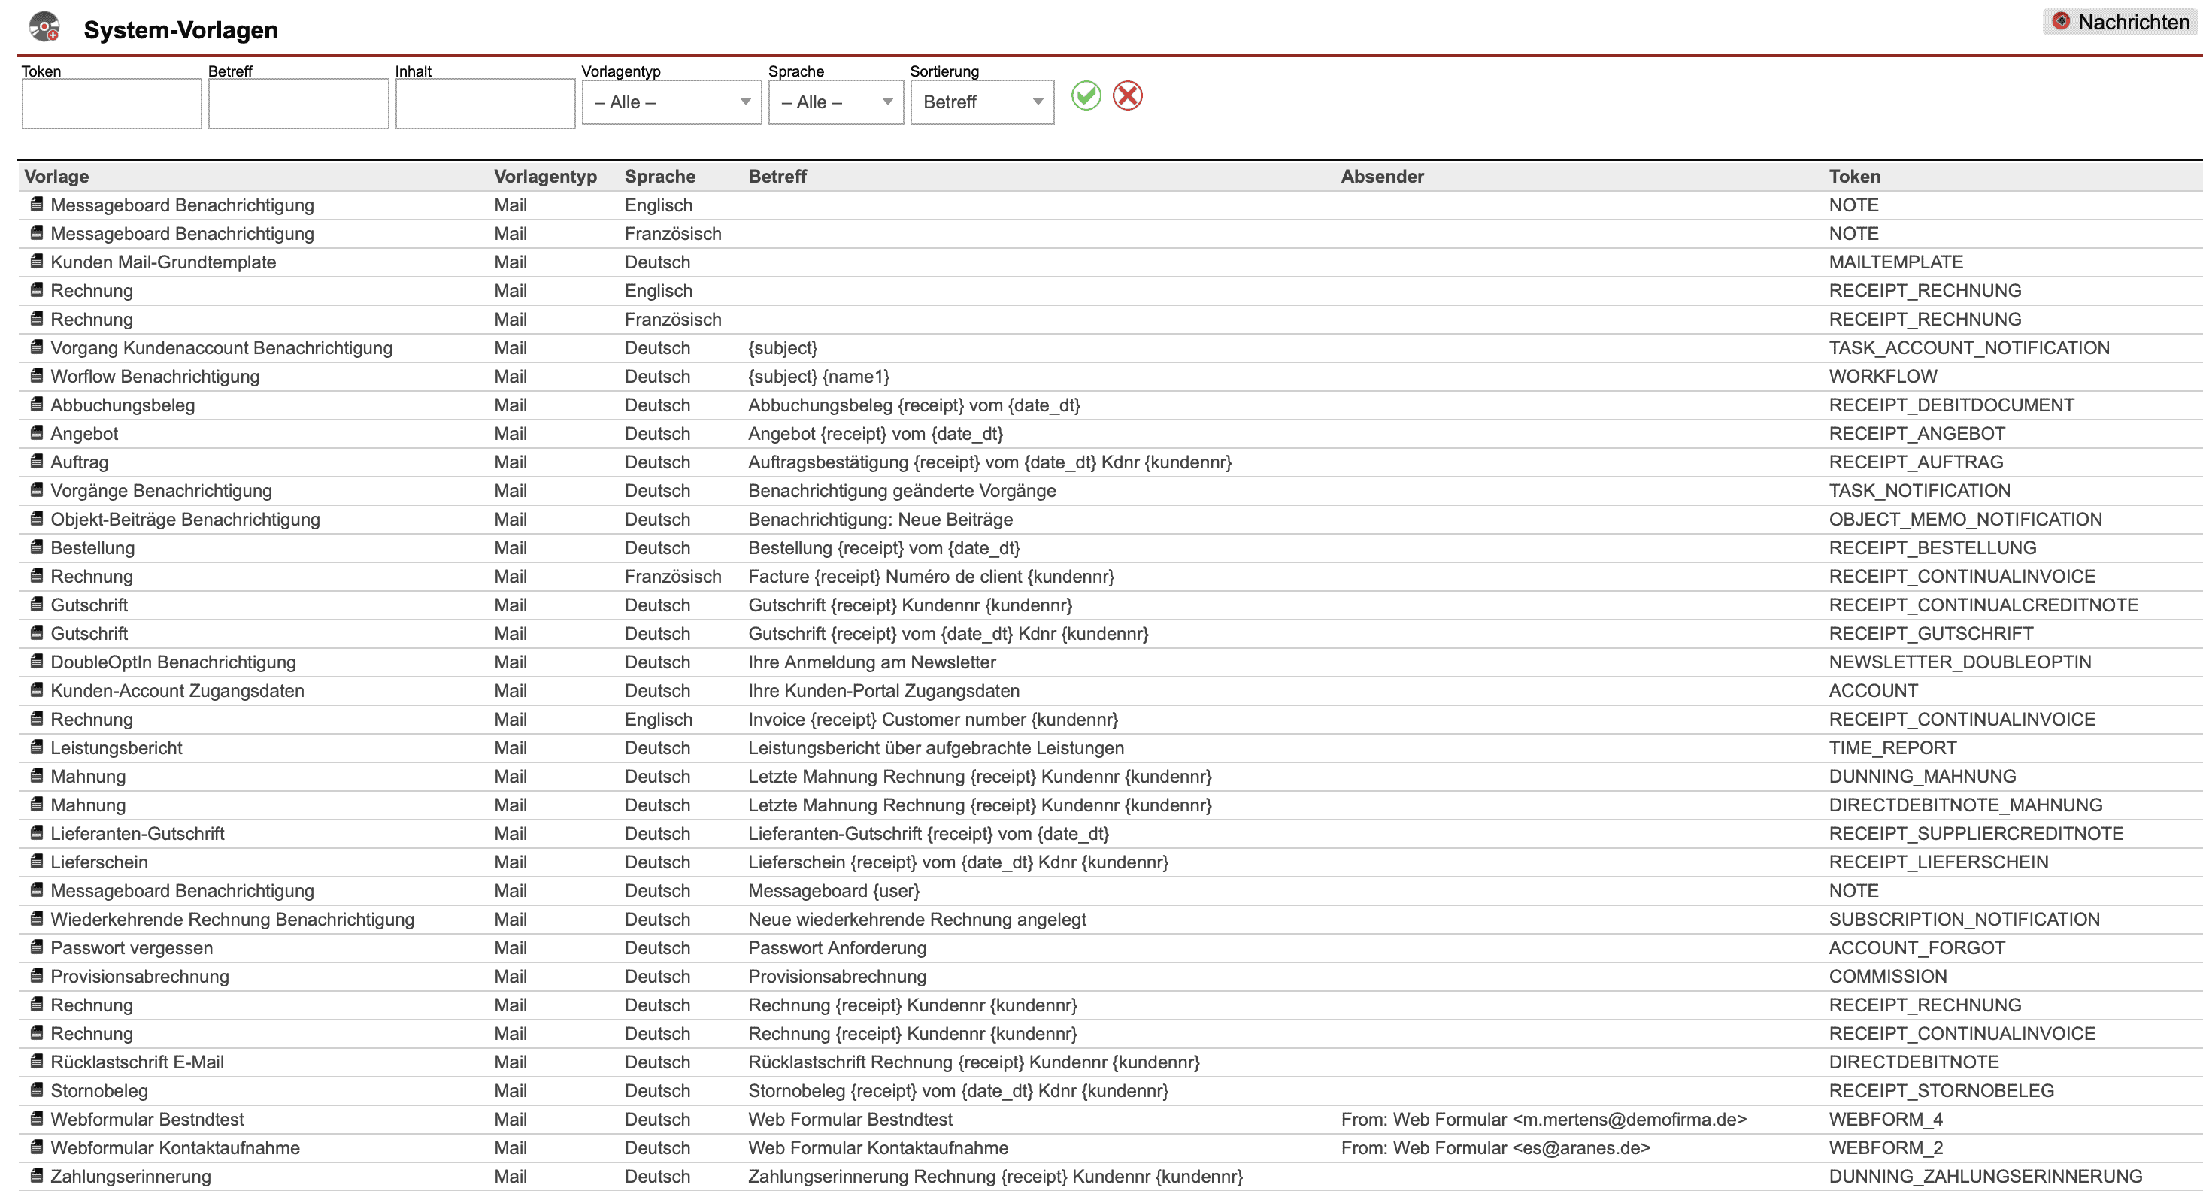Click the document icon beside Kunden Mail-Grundtemplate

click(37, 262)
